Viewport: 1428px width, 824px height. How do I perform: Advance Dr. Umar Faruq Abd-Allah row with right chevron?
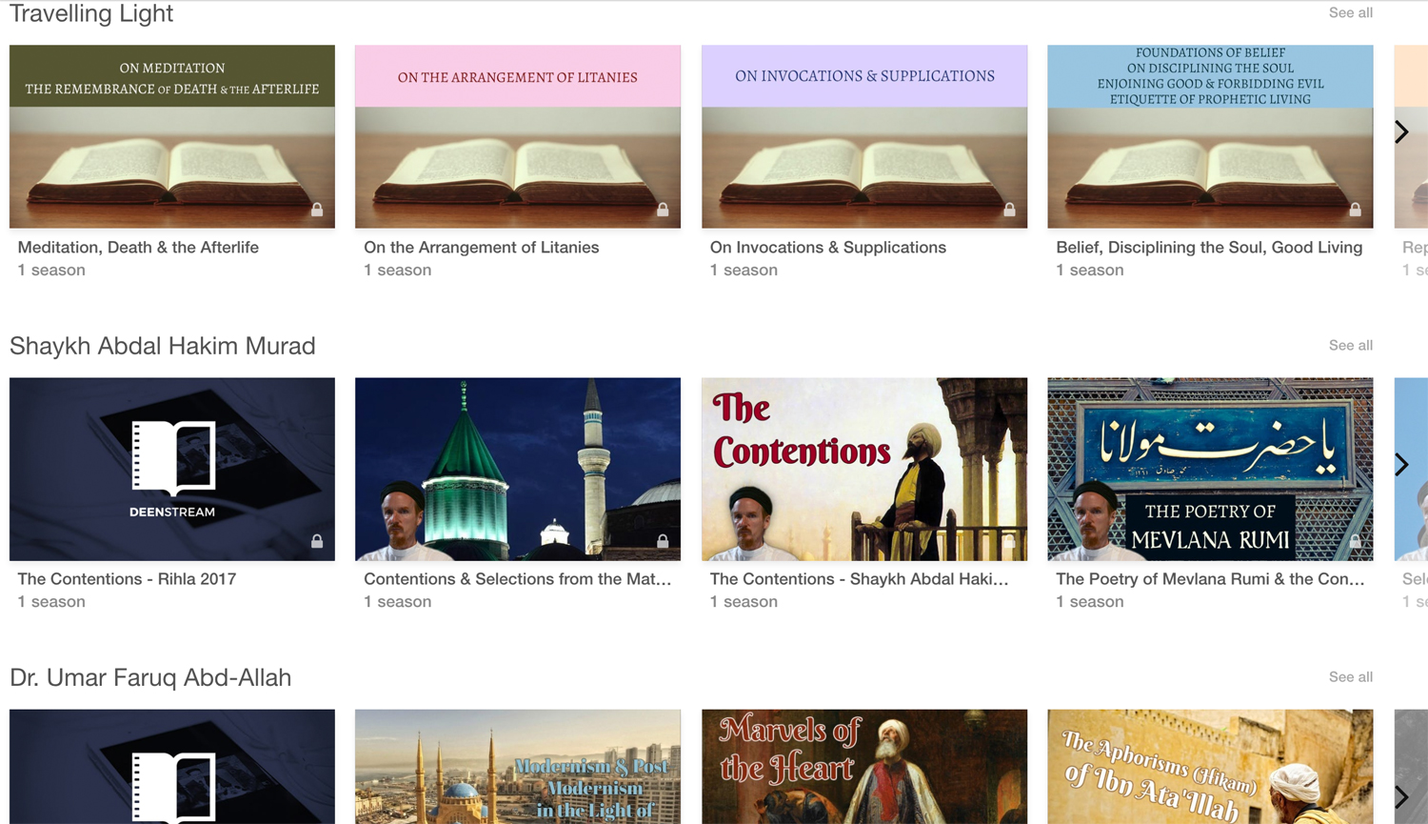point(1401,796)
